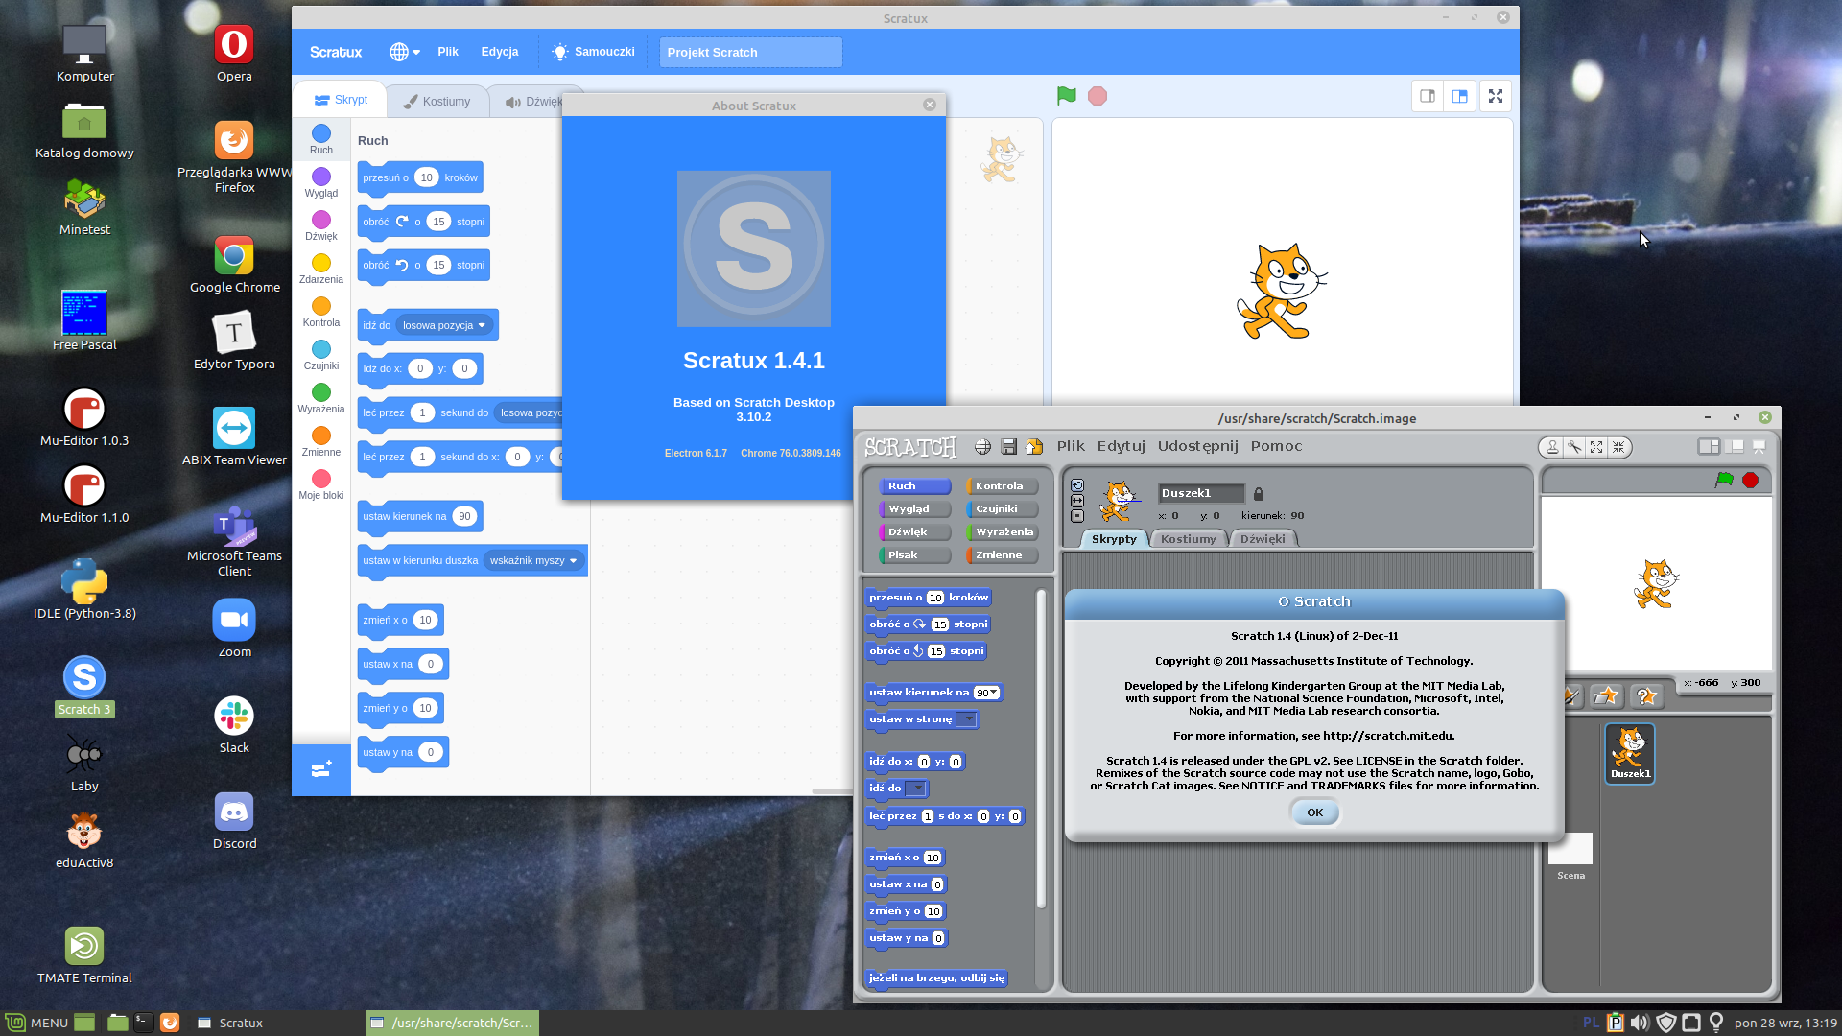
Task: Select the Wygląd category in Scratch 1.4
Action: tap(915, 509)
